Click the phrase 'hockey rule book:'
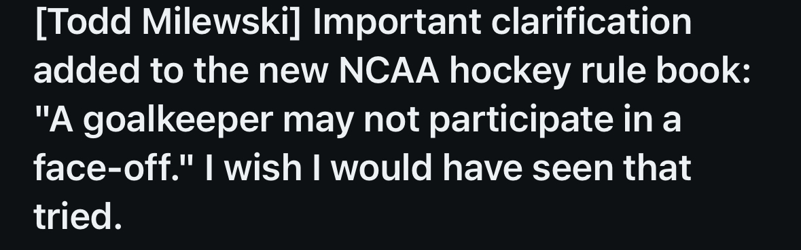The height and width of the screenshot is (250, 801). 600,72
